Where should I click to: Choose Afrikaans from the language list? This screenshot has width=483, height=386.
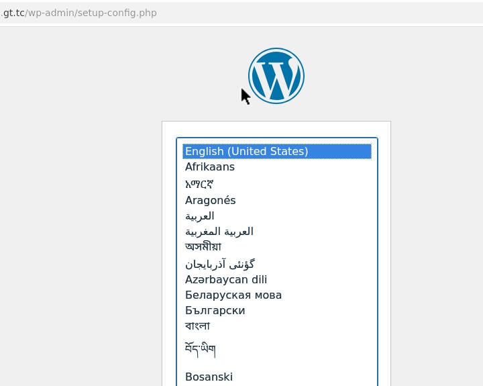coord(210,167)
